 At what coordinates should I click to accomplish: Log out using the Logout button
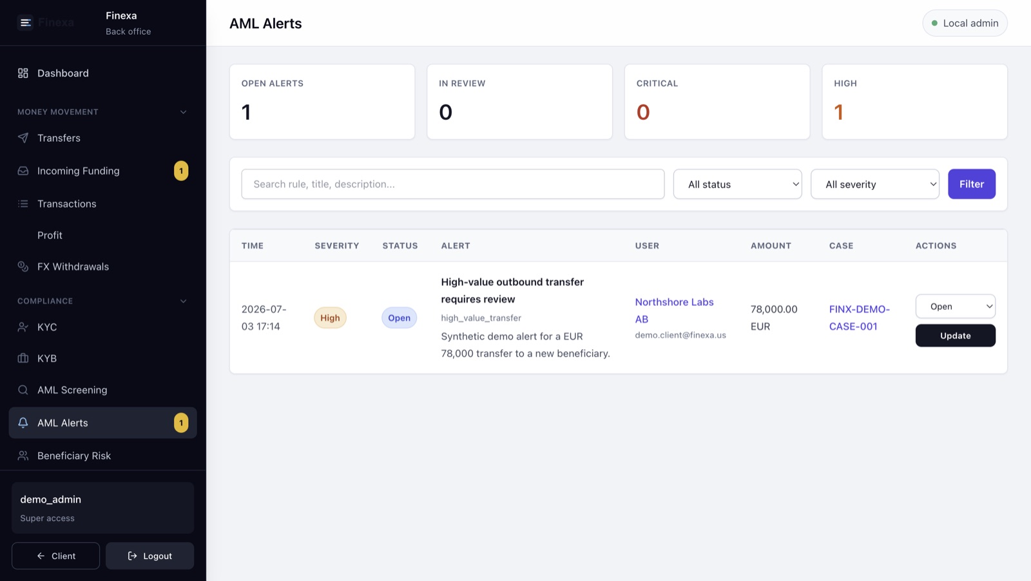click(x=149, y=556)
